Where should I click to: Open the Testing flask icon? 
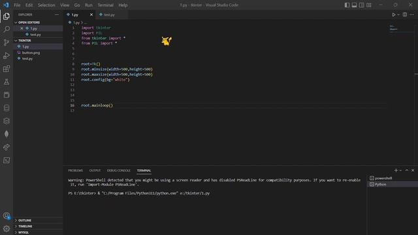(x=7, y=82)
